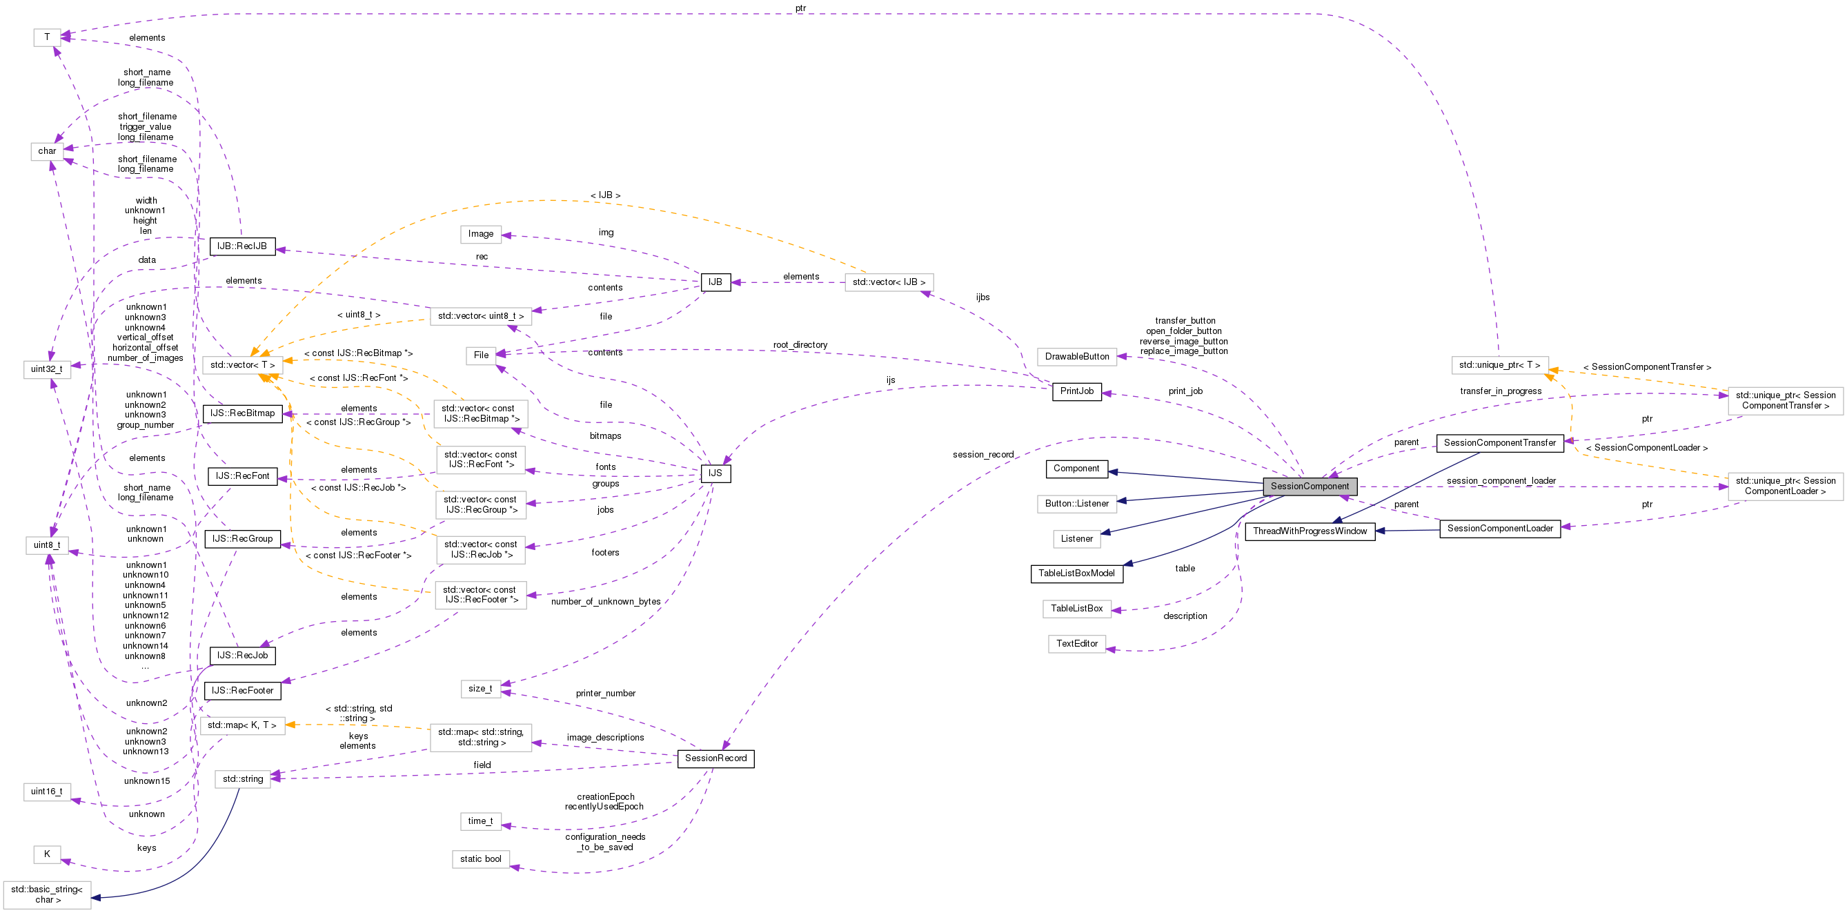Select the IJS::RecJob node
This screenshot has height=913, width=1847.
[241, 655]
